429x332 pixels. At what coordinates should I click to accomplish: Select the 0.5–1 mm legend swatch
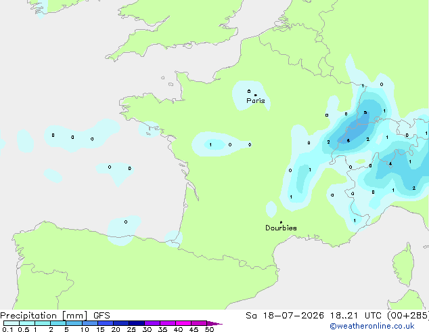27,323
